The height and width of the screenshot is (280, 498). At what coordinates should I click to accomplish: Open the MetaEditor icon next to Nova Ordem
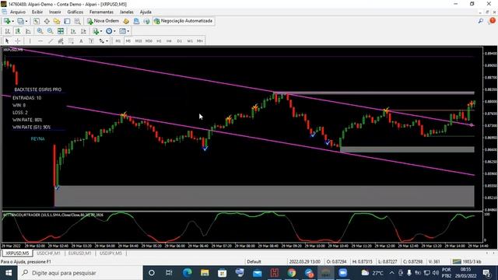coord(126,21)
